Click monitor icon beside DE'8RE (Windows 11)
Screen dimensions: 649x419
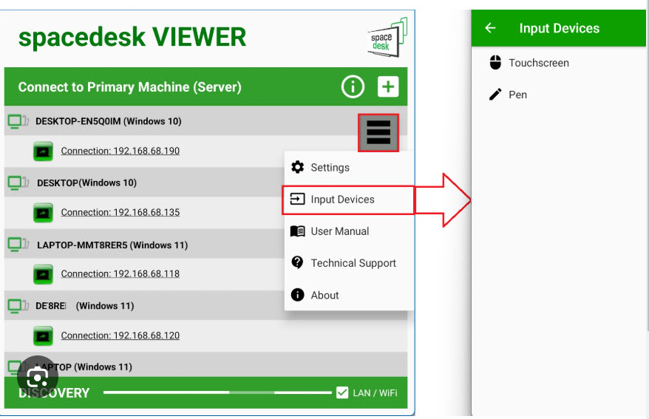click(x=18, y=306)
